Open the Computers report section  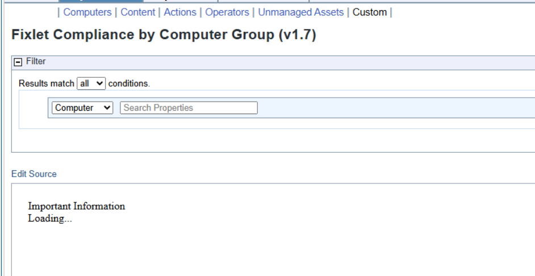point(87,12)
